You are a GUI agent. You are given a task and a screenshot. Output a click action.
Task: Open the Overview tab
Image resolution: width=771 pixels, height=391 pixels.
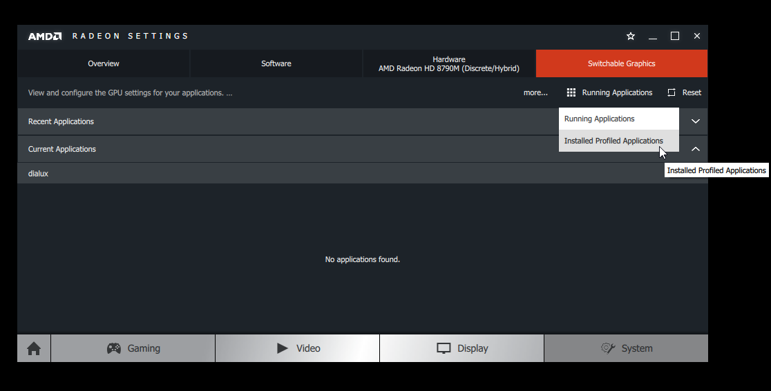coord(104,63)
